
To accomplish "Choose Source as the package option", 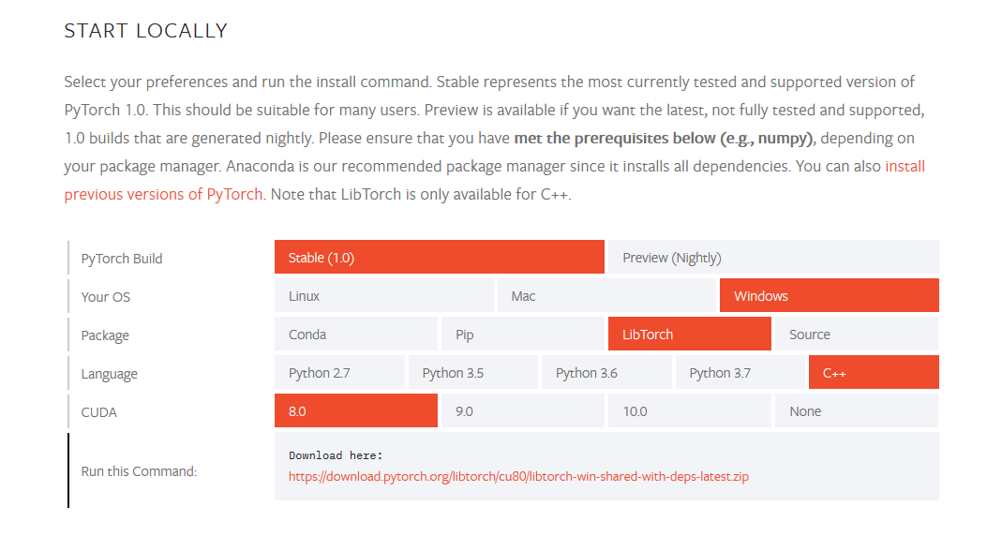I will click(856, 334).
